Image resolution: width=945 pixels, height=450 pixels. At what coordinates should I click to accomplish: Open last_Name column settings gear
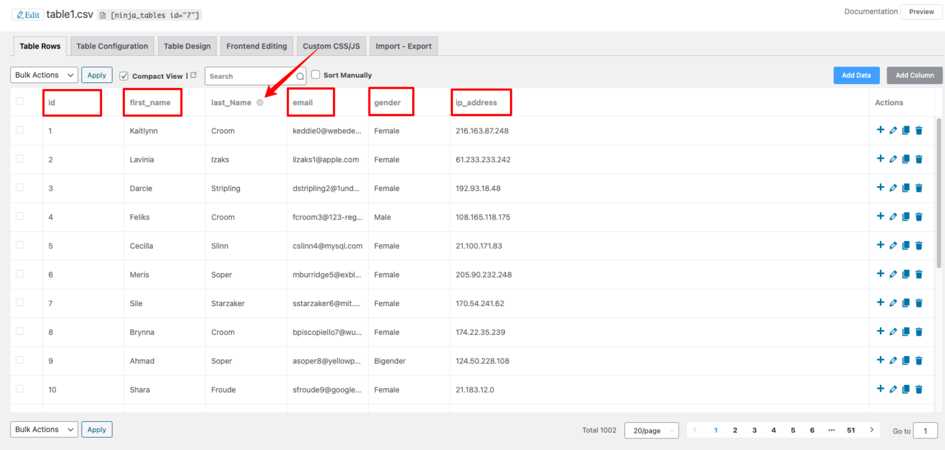click(260, 103)
